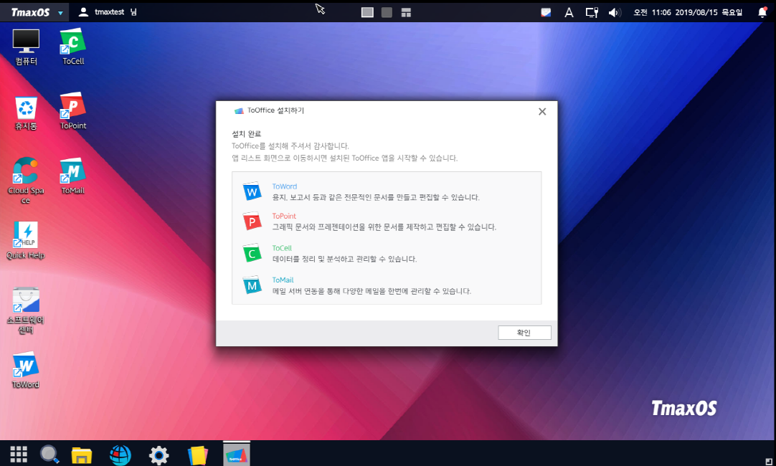776x466 pixels.
Task: Expand the TmaxOS menu dropdown arrow
Action: 60,13
